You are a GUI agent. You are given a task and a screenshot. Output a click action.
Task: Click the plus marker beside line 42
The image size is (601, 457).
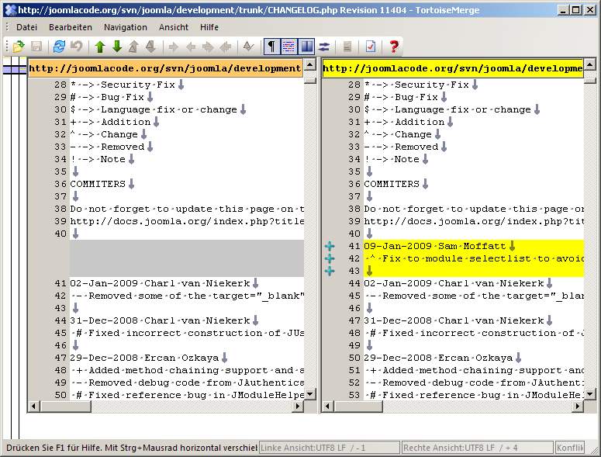[x=330, y=258]
